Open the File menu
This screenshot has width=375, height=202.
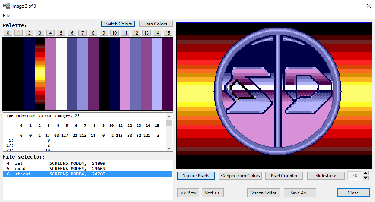coord(6,16)
